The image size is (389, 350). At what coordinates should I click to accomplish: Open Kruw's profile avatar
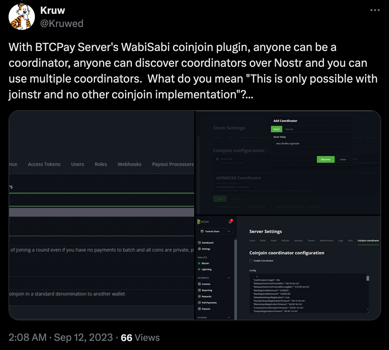click(22, 17)
